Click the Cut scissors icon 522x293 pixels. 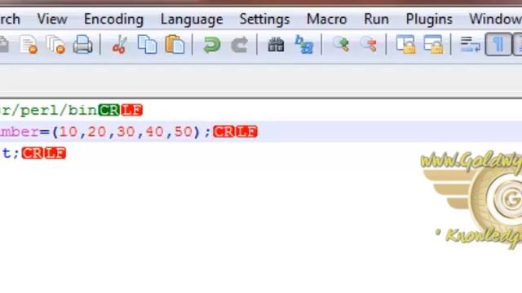point(120,45)
